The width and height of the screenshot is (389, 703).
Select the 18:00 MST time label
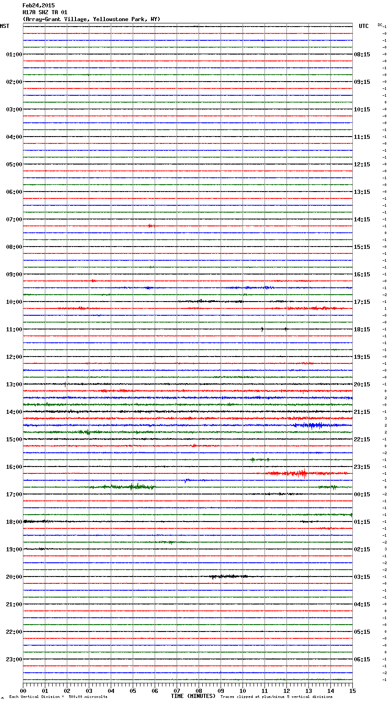[x=14, y=522]
